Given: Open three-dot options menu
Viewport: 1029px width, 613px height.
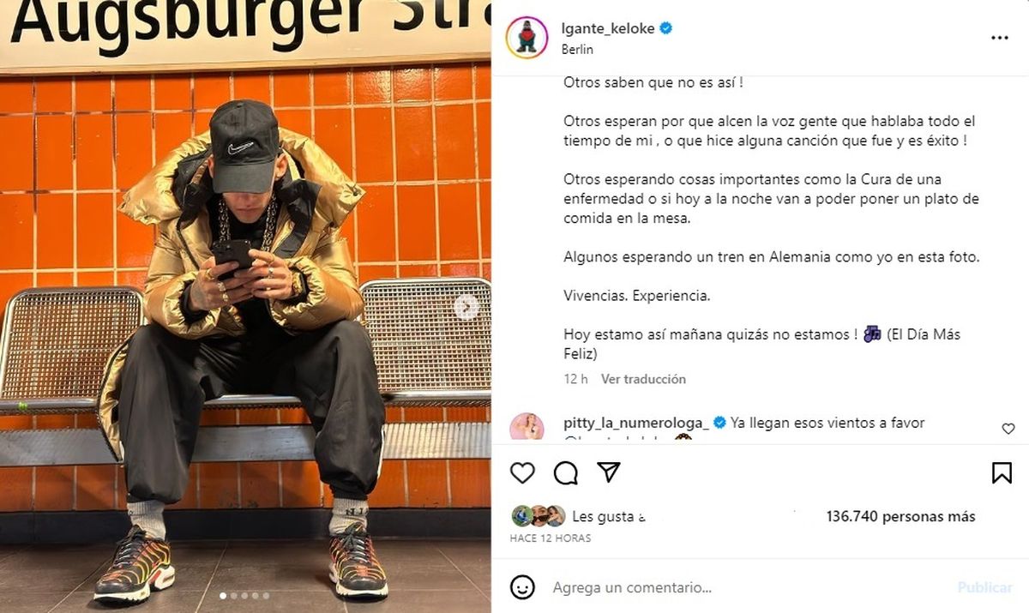Looking at the screenshot, I should click(1000, 38).
